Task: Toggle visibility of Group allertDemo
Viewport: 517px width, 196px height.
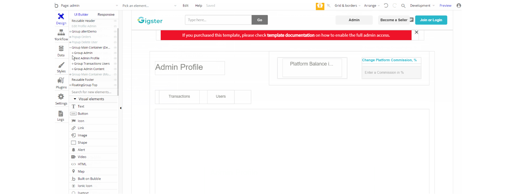Action: (x=115, y=32)
